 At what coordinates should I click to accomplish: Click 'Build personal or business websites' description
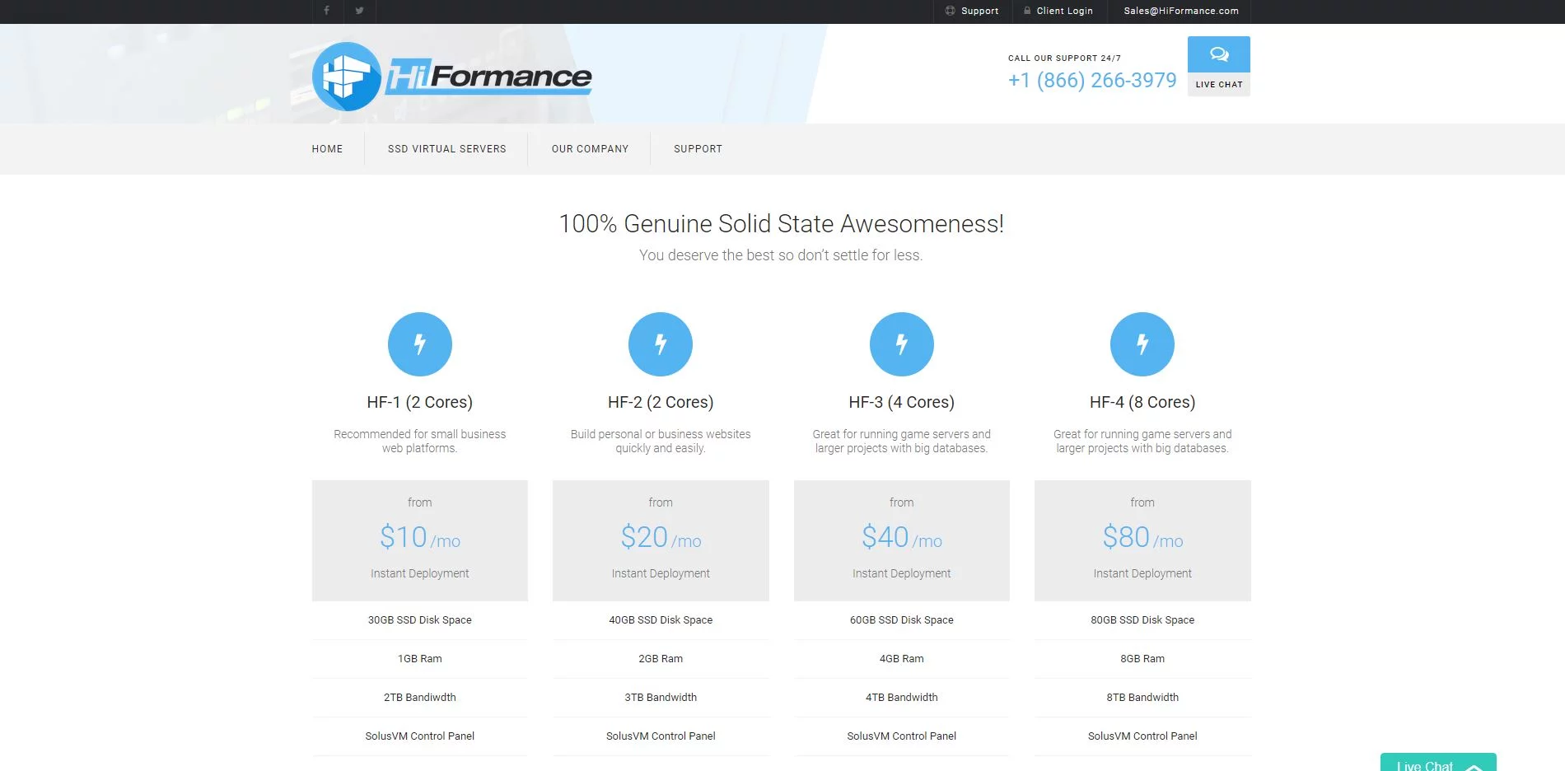point(661,441)
